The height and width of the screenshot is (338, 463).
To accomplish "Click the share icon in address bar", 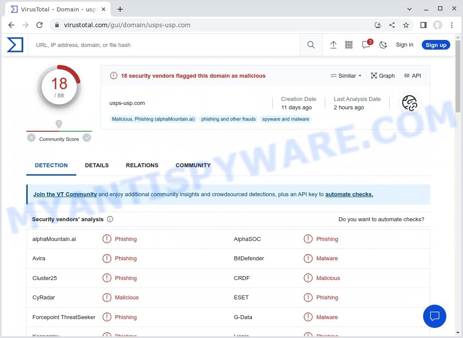I will (x=392, y=25).
